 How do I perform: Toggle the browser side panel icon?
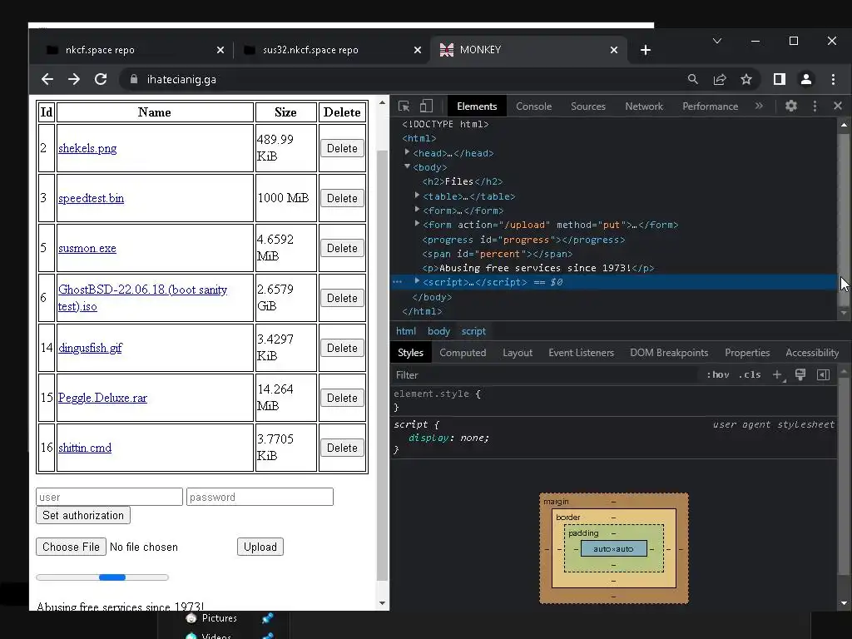779,79
